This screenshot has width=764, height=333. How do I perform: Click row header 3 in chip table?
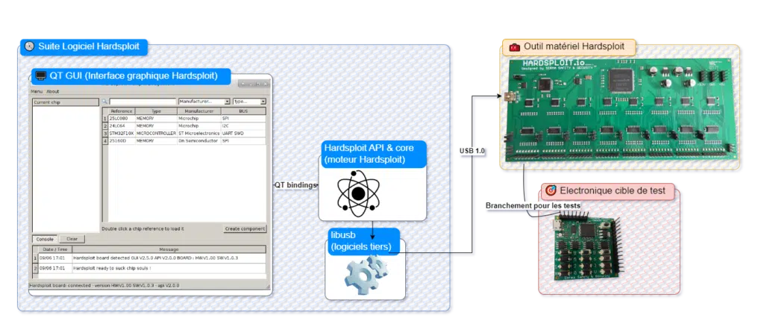[104, 133]
